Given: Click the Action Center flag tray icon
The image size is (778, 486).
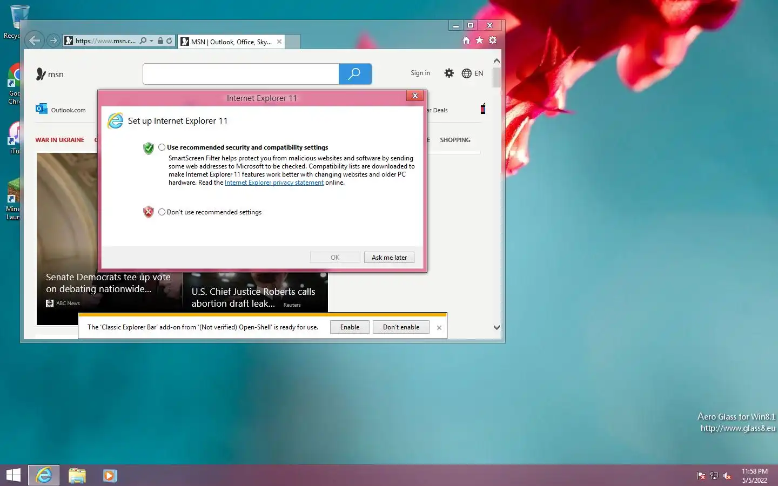Looking at the screenshot, I should (x=701, y=476).
